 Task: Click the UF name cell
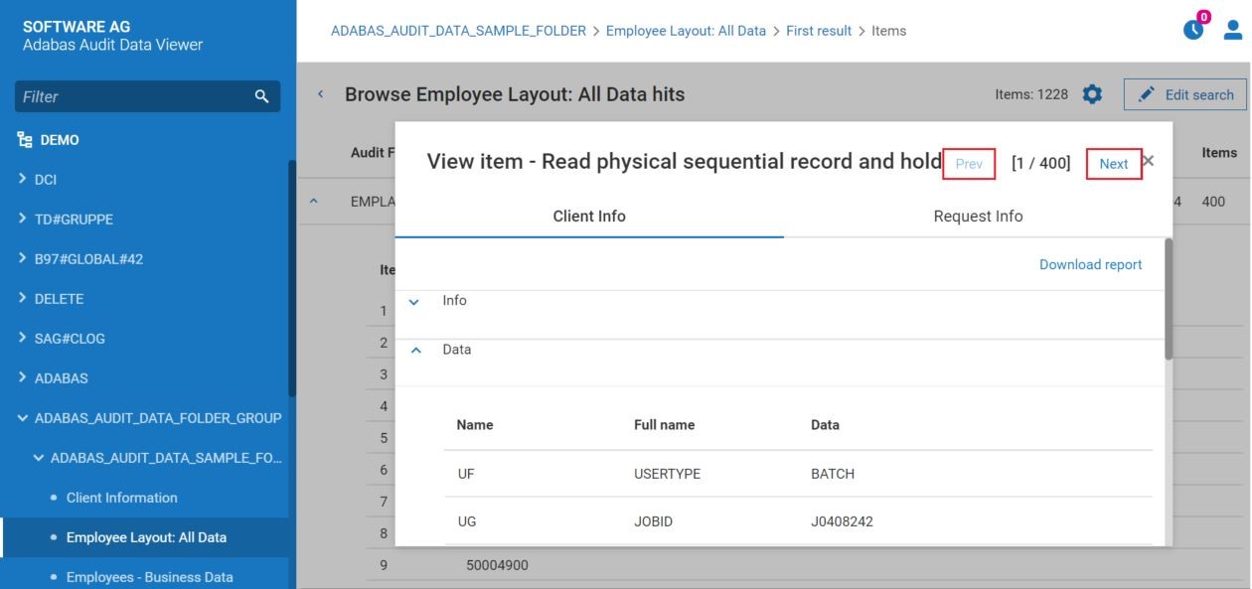[x=465, y=474]
